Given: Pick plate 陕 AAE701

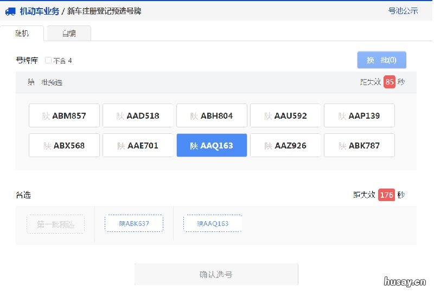Looking at the screenshot, I should coord(138,145).
